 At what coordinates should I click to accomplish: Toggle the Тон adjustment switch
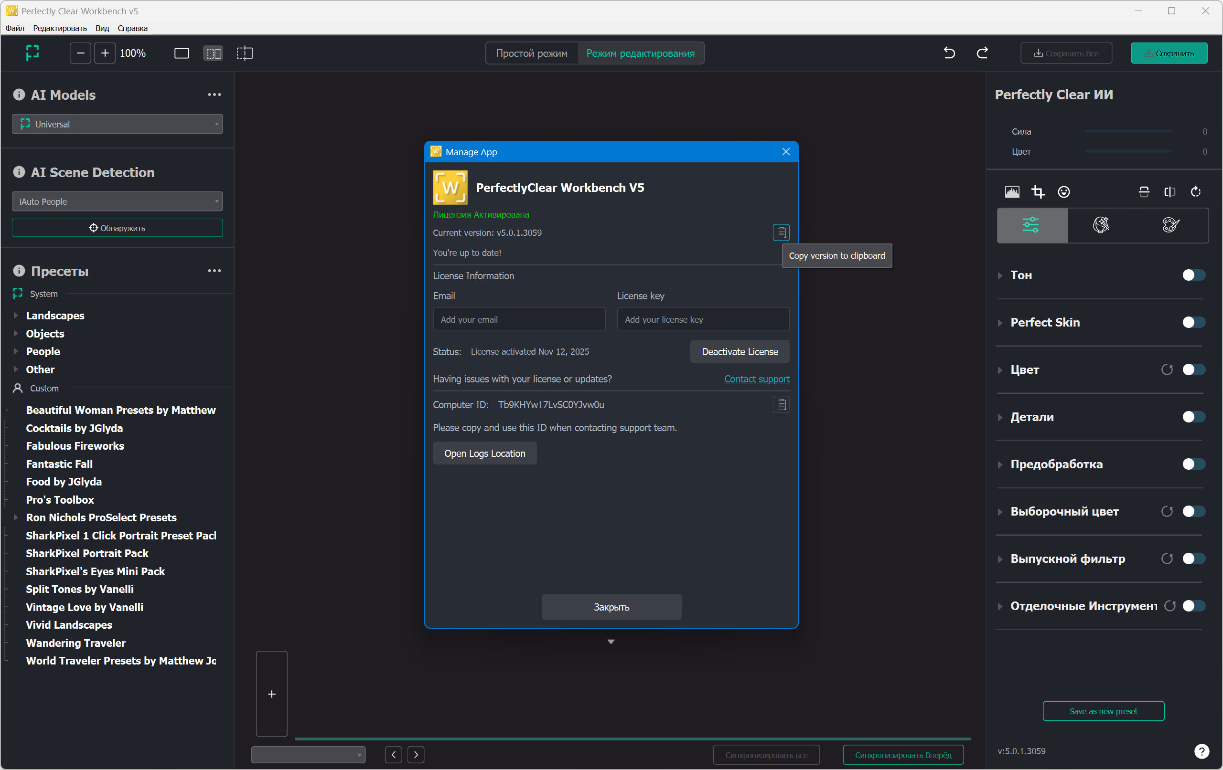1193,275
